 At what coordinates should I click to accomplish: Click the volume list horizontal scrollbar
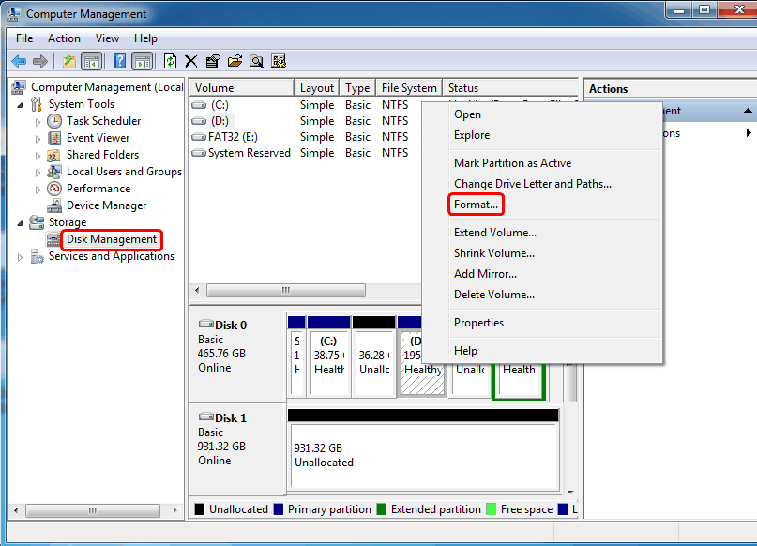pyautogui.click(x=286, y=290)
